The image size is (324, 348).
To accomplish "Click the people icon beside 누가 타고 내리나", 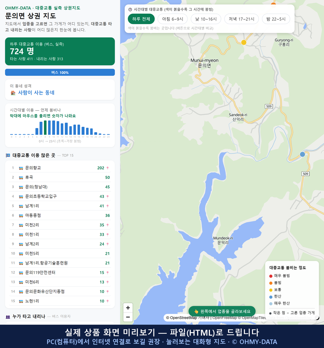I will [x=8, y=317].
